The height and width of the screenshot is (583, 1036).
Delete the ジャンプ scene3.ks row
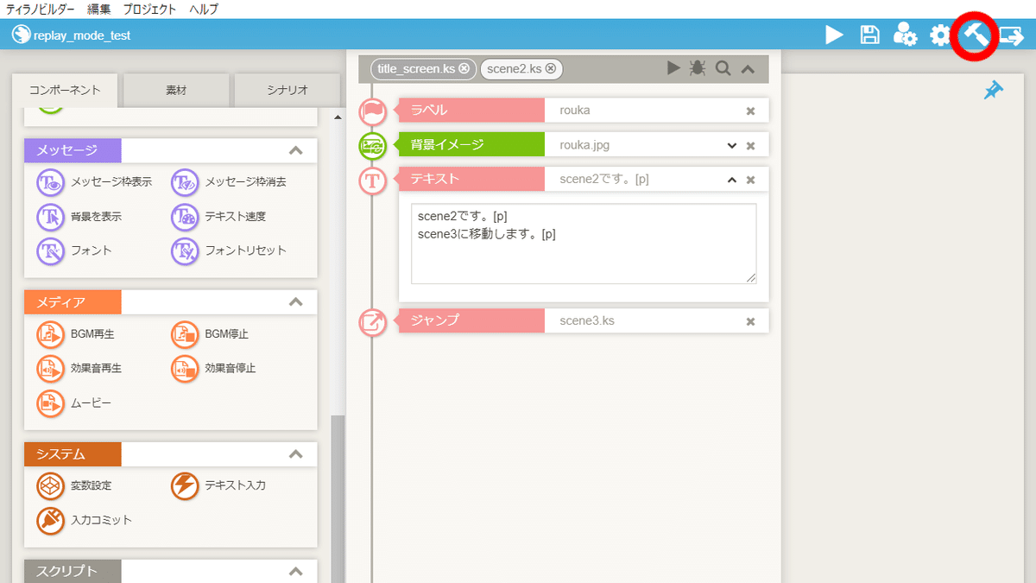[750, 321]
